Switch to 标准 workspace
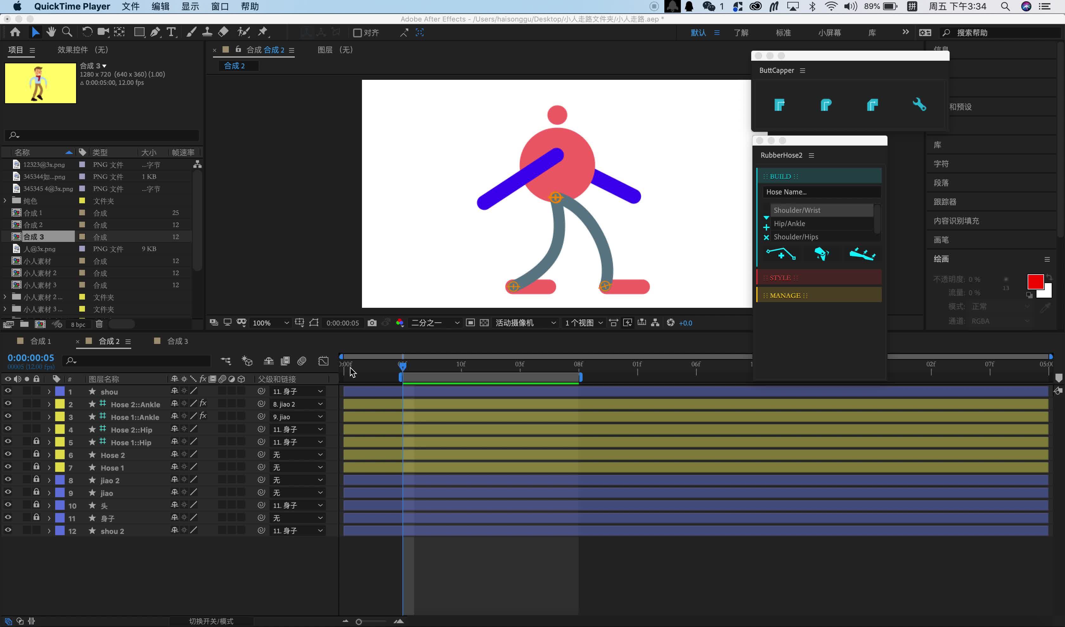The image size is (1065, 627). point(783,33)
